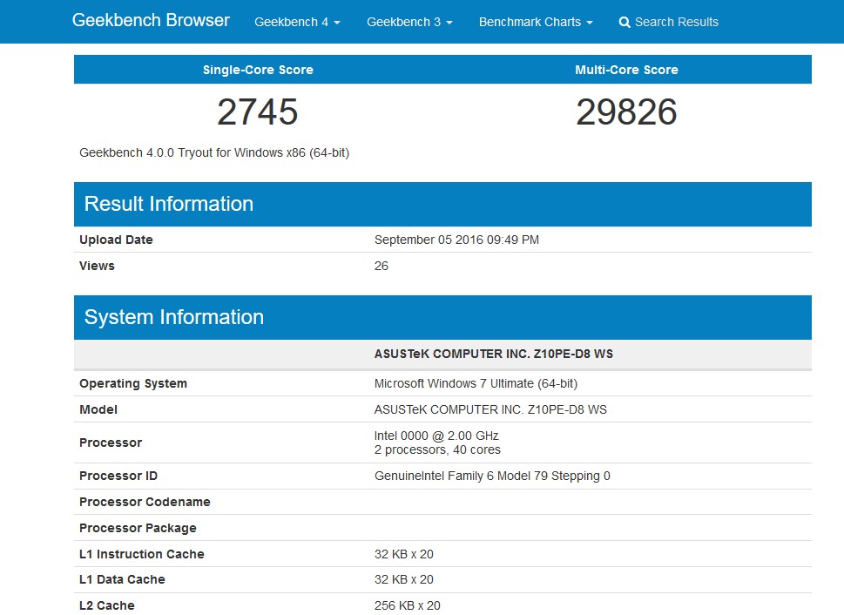Expand the Geekbench 4 dropdown menu
The image size is (844, 615).
pos(297,22)
